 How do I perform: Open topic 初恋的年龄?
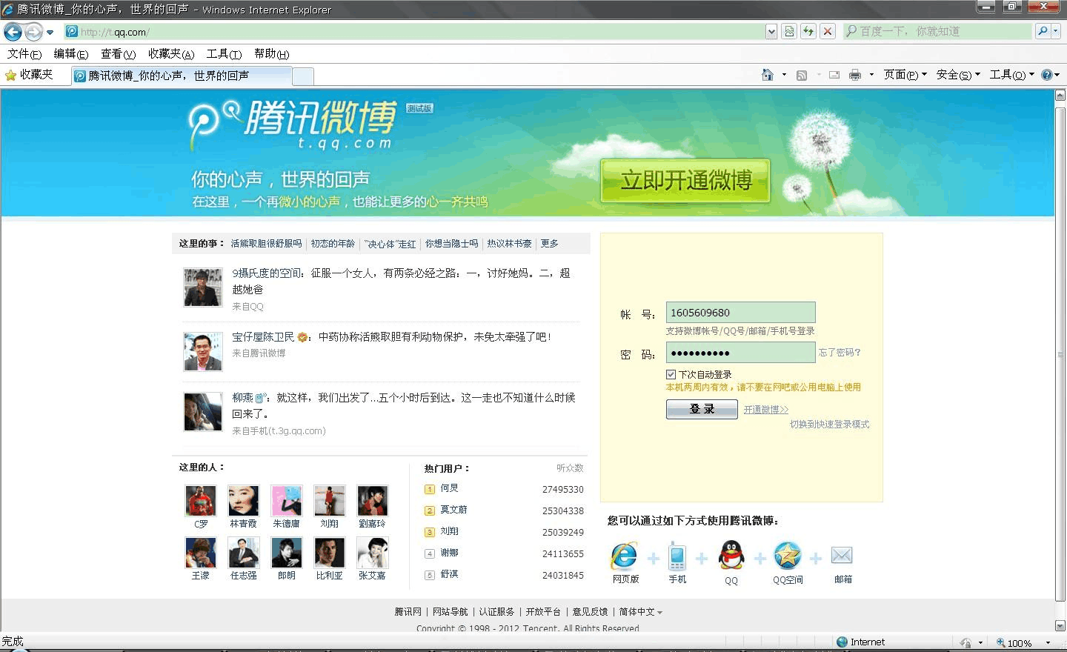[x=333, y=244]
